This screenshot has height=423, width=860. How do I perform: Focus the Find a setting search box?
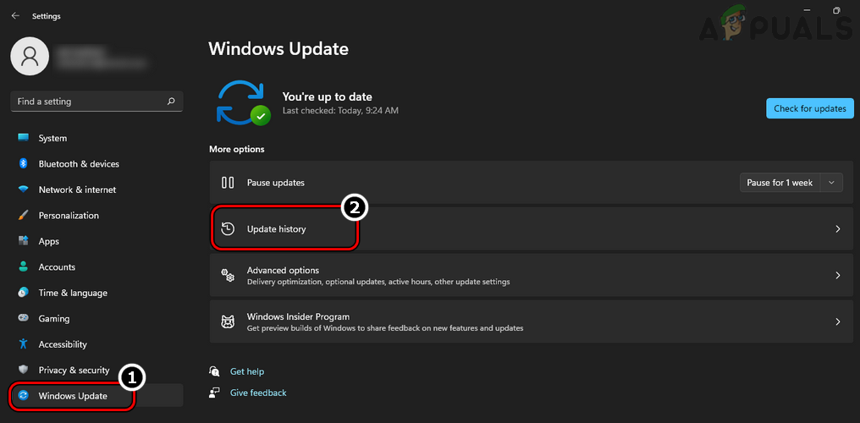(89, 102)
